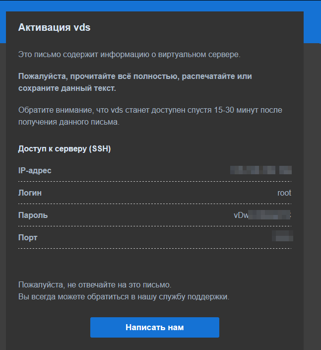Click the 'Написать нам' button
This screenshot has height=350, width=321.
point(154,328)
